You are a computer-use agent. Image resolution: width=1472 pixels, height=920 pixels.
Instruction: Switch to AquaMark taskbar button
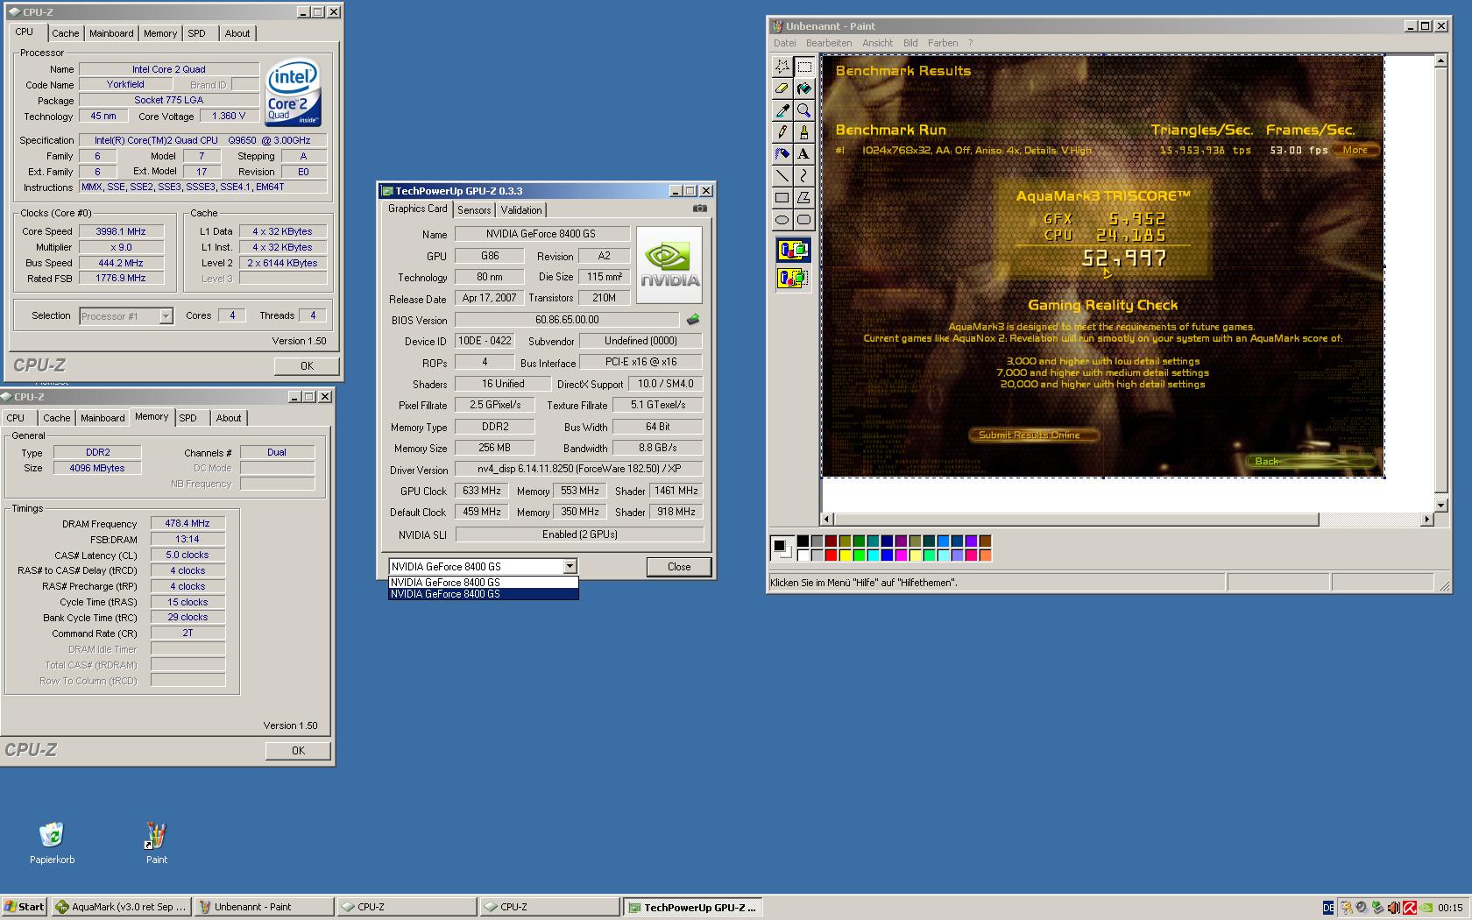(x=121, y=907)
